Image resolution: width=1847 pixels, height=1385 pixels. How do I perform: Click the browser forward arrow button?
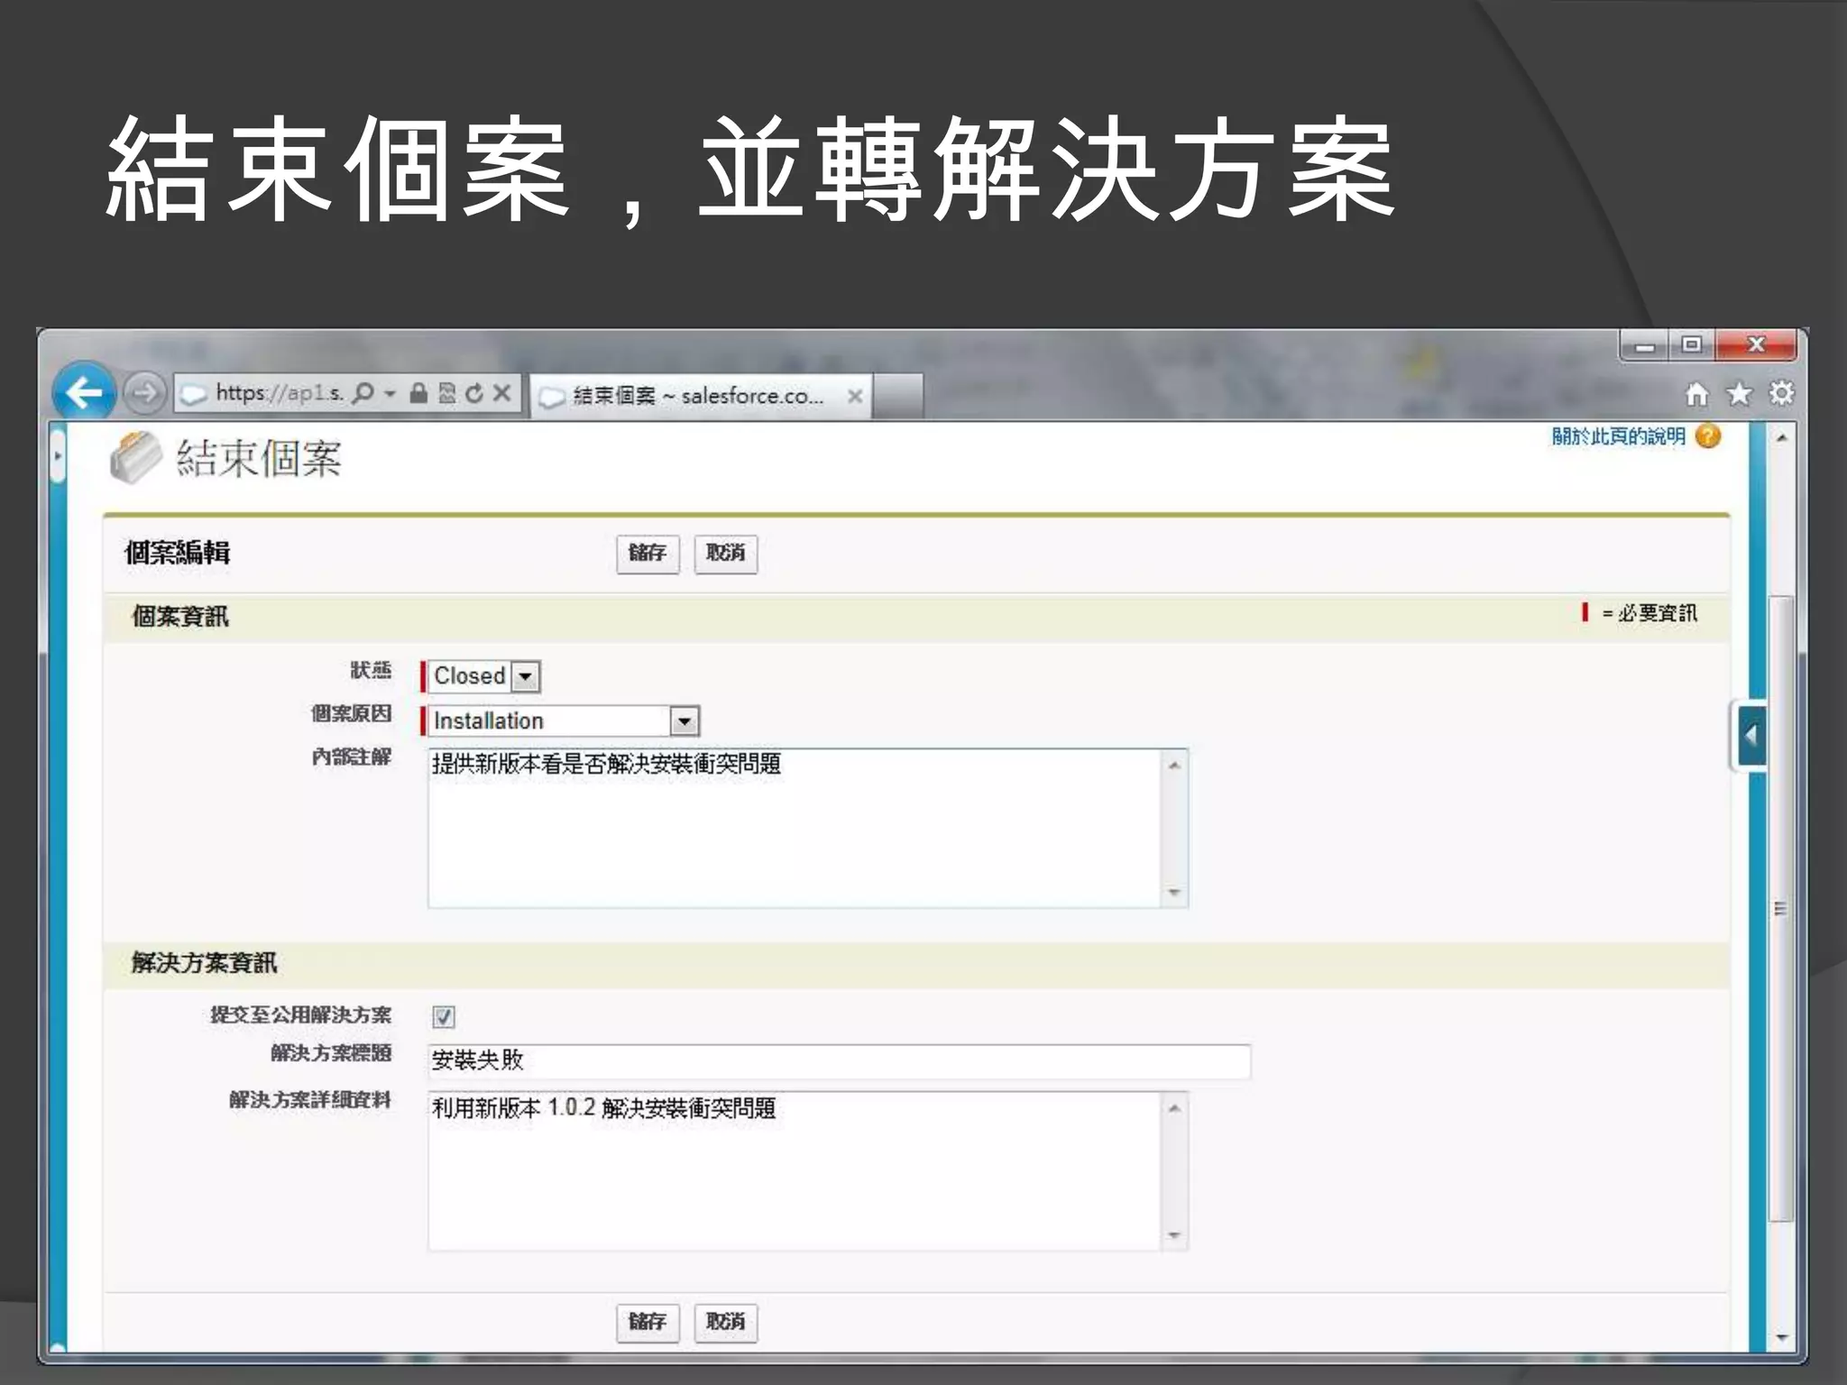(x=144, y=393)
